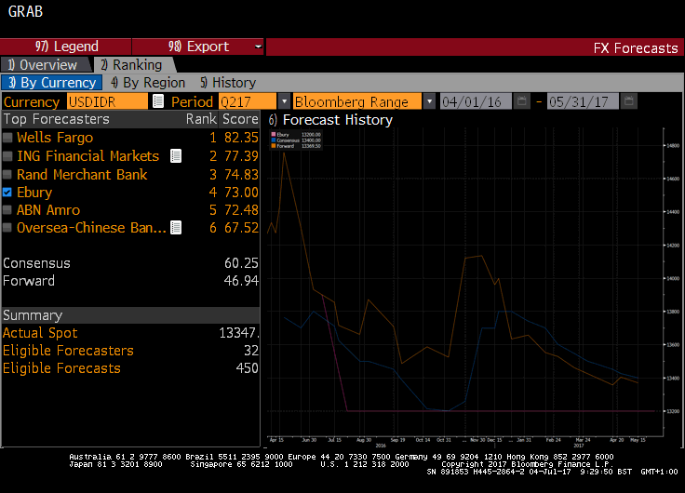Screen dimensions: 685x493
Task: Click the Forecast History chart area
Action: pos(465,282)
